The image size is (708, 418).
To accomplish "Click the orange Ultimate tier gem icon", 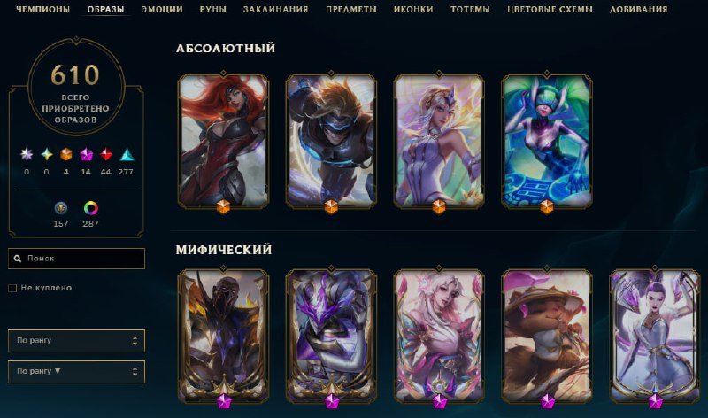I will (65, 155).
